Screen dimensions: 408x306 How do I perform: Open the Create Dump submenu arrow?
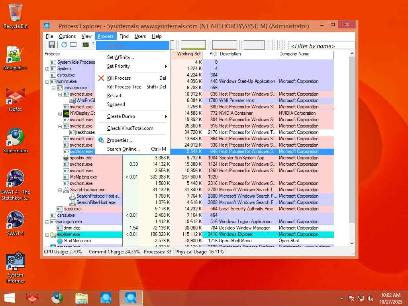pos(166,117)
